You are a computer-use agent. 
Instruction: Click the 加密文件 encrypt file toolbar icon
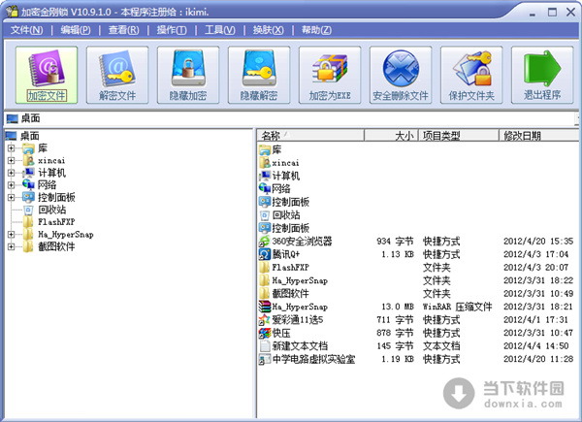[46, 75]
